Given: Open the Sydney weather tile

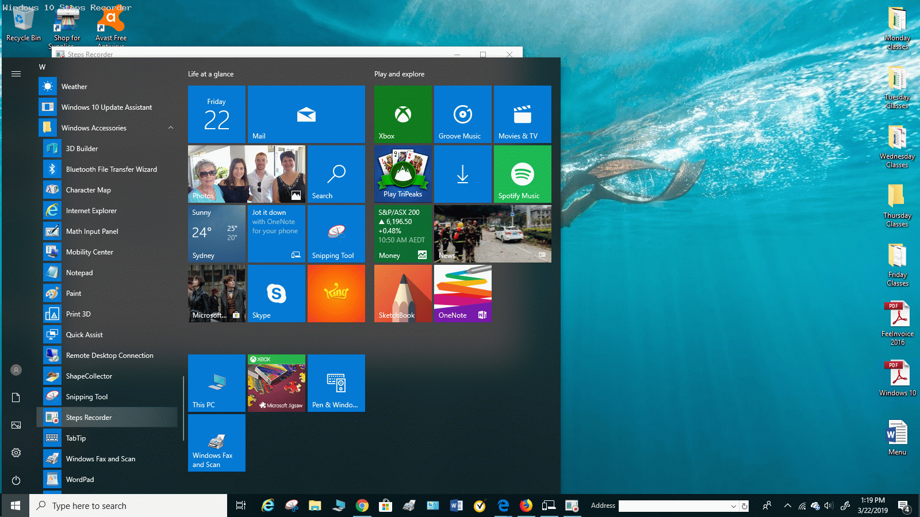Looking at the screenshot, I should [217, 234].
